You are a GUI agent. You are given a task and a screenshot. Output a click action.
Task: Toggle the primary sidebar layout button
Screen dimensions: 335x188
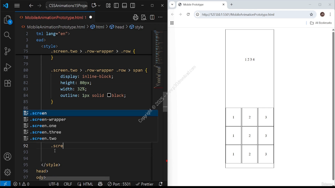(x=116, y=5)
